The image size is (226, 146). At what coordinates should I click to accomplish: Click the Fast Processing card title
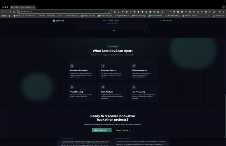[138, 92]
